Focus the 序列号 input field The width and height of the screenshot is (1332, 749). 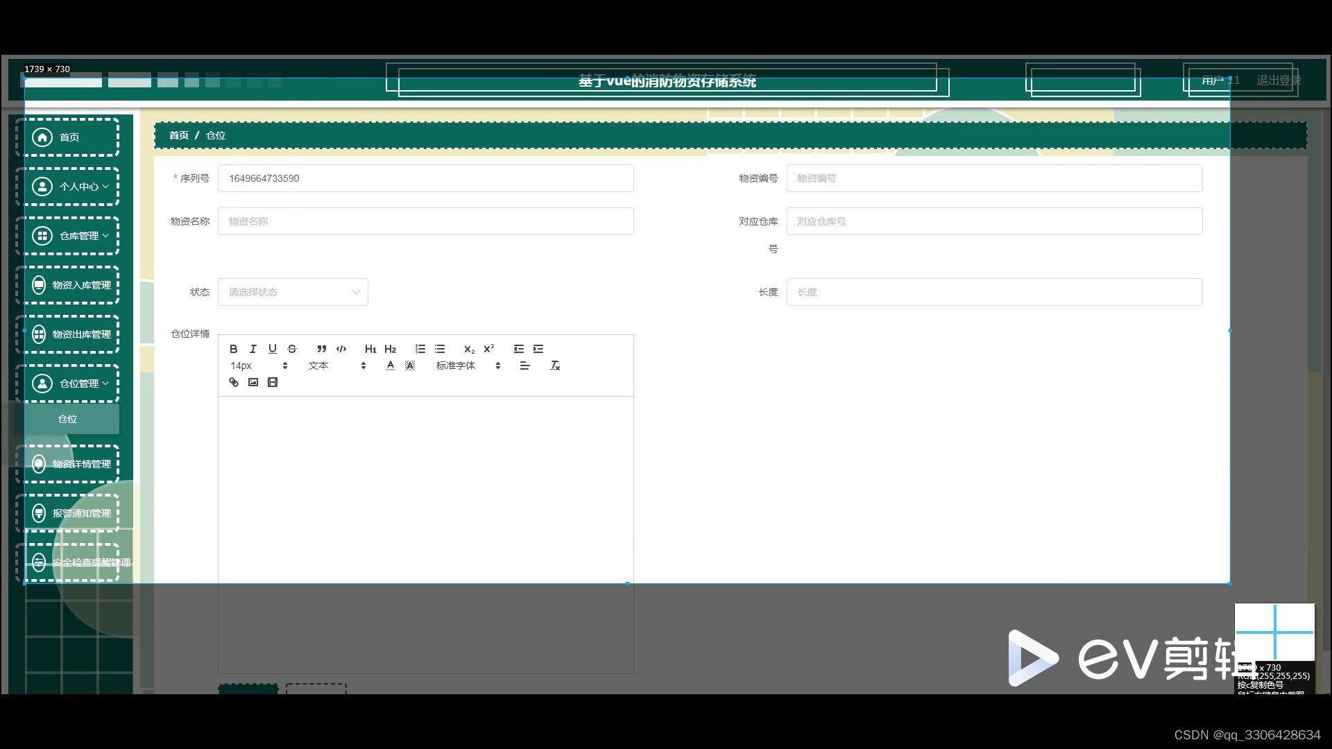(426, 178)
